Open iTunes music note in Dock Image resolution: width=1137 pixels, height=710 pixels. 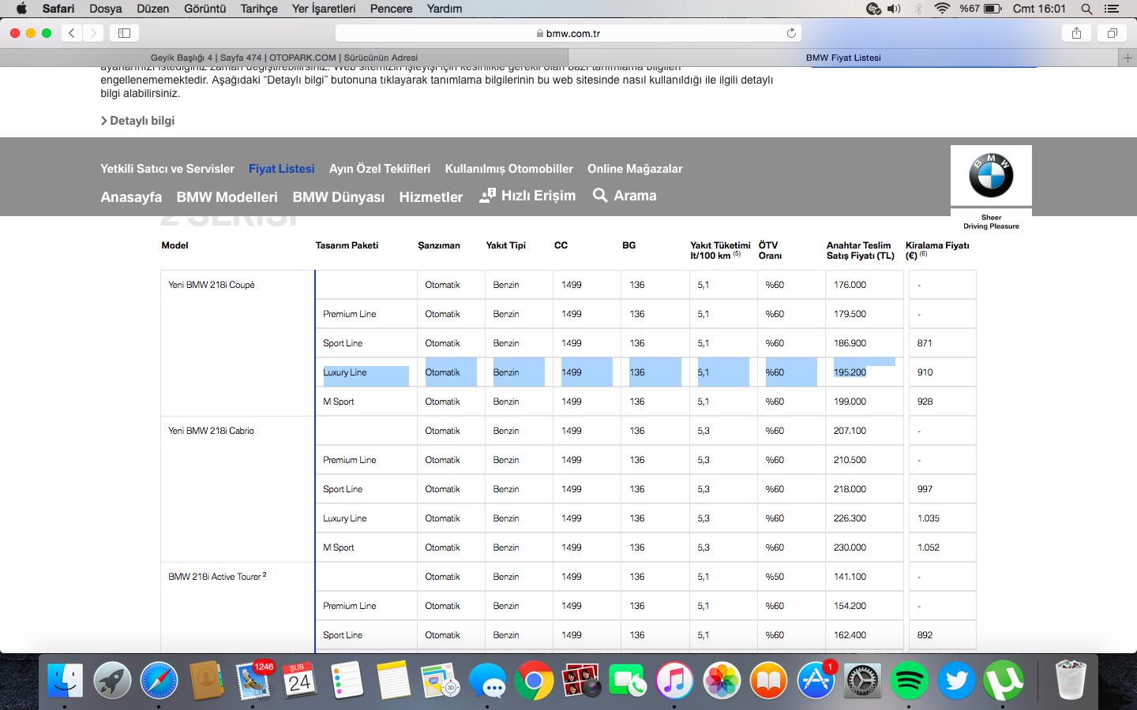[674, 681]
